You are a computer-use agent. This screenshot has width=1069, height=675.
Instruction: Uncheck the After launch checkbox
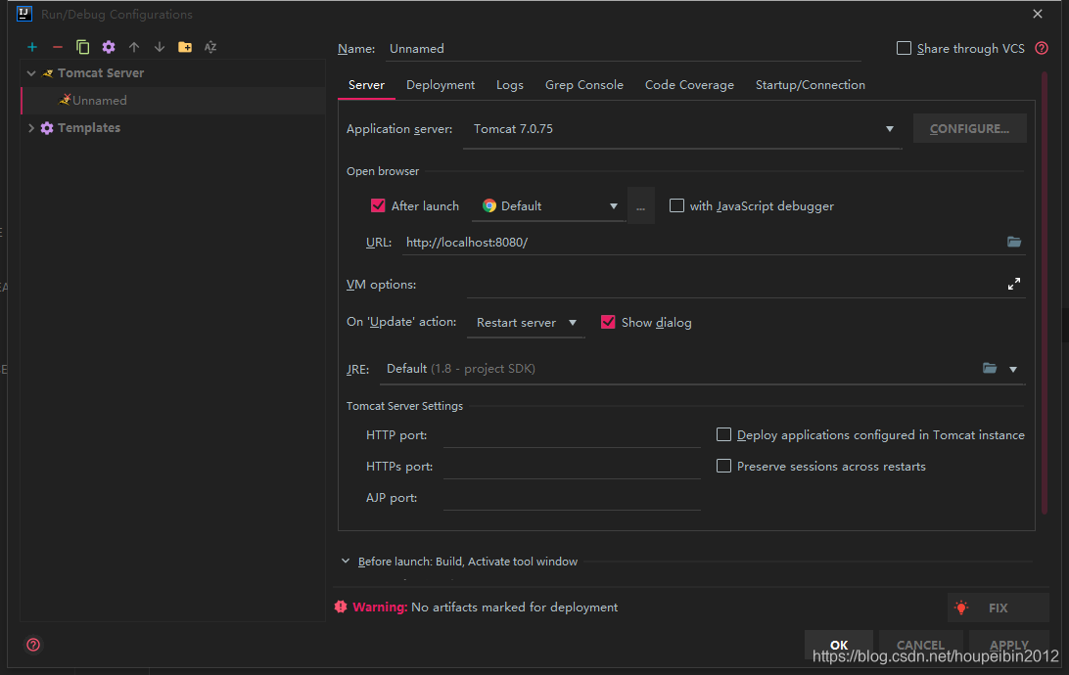(378, 205)
